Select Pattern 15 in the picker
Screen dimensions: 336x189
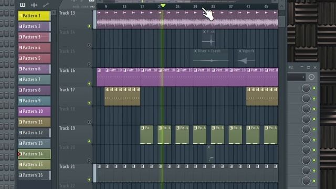point(34,164)
